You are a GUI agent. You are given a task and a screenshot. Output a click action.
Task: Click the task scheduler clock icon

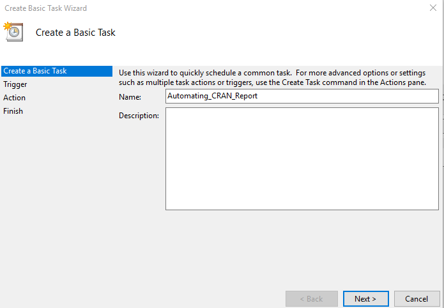(x=13, y=32)
